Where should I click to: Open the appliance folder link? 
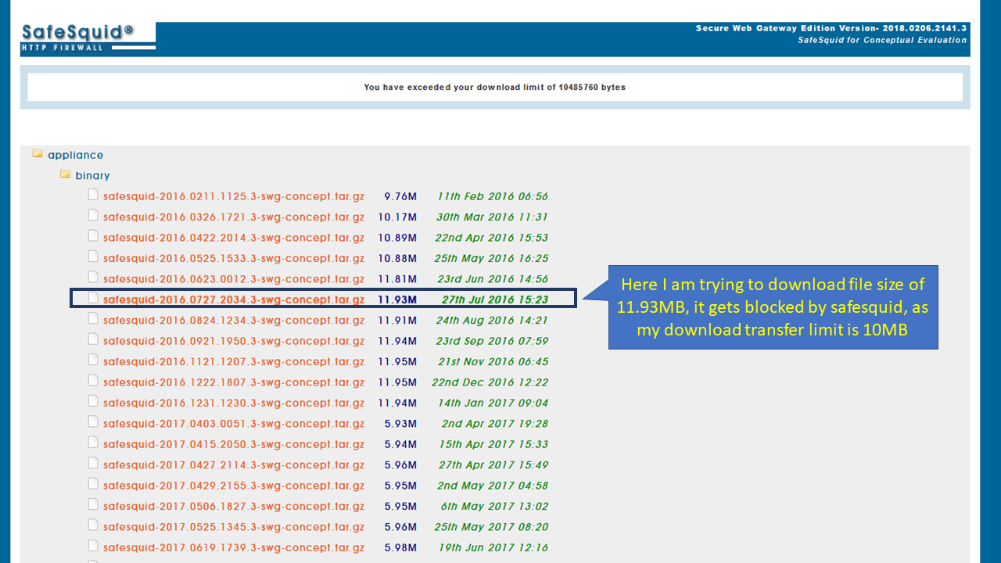tap(75, 155)
